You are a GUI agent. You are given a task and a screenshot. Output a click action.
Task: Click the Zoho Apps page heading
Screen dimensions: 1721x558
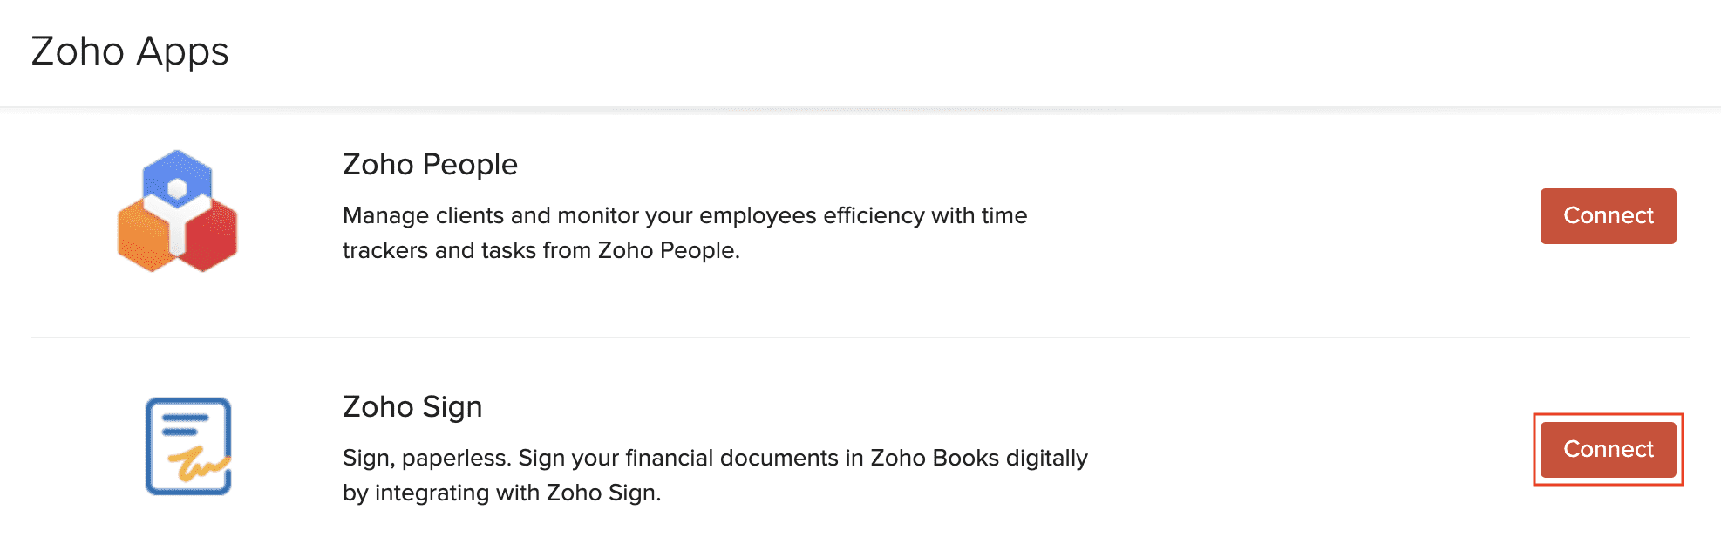click(131, 51)
